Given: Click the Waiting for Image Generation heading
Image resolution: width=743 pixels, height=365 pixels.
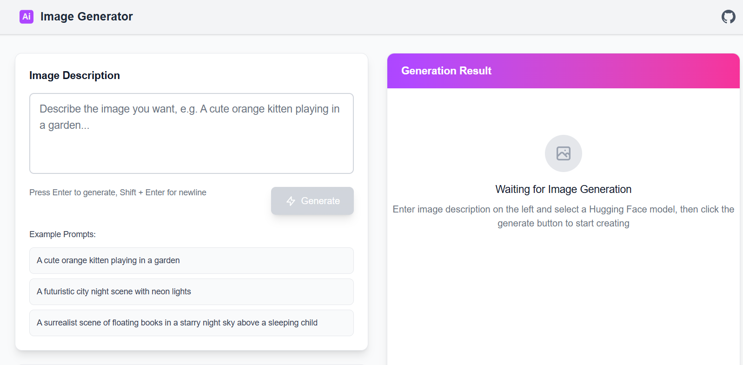Looking at the screenshot, I should pyautogui.click(x=563, y=189).
